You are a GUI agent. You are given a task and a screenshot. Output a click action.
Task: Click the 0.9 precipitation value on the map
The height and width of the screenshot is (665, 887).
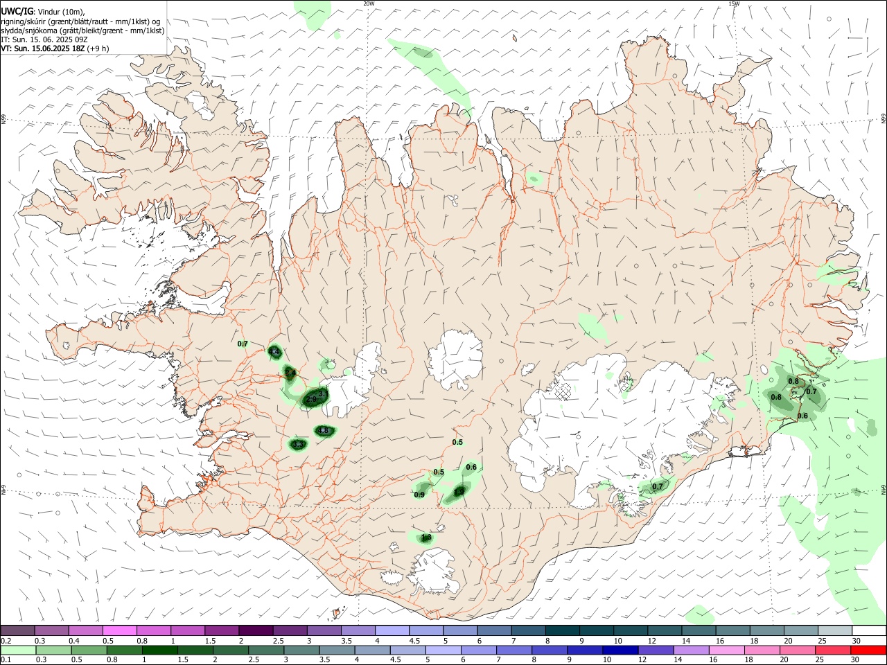pyautogui.click(x=419, y=495)
